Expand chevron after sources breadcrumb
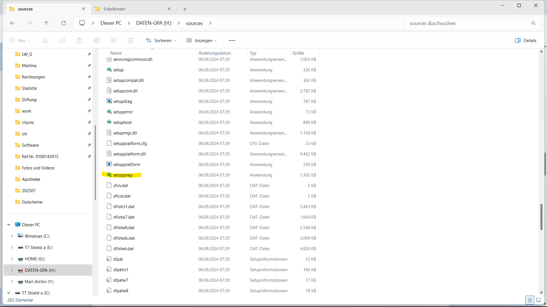 click(210, 23)
